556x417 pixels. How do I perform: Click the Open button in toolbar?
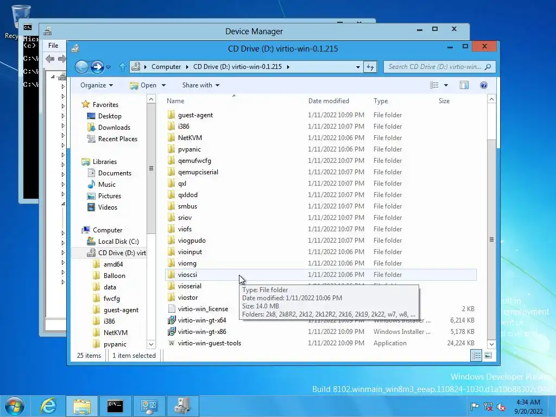click(x=143, y=85)
